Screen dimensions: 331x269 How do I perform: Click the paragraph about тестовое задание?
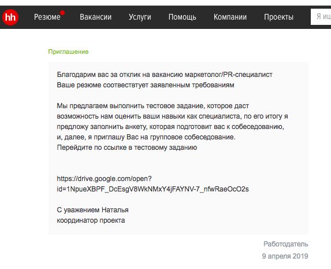172,121
